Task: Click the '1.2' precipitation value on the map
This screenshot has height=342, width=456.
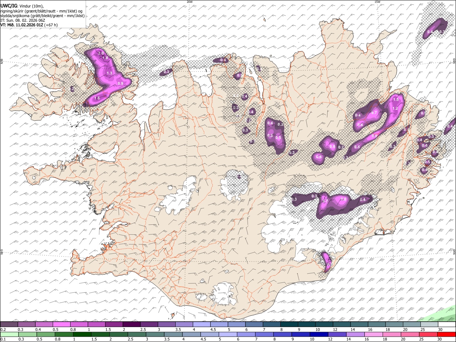Action: (395, 109)
